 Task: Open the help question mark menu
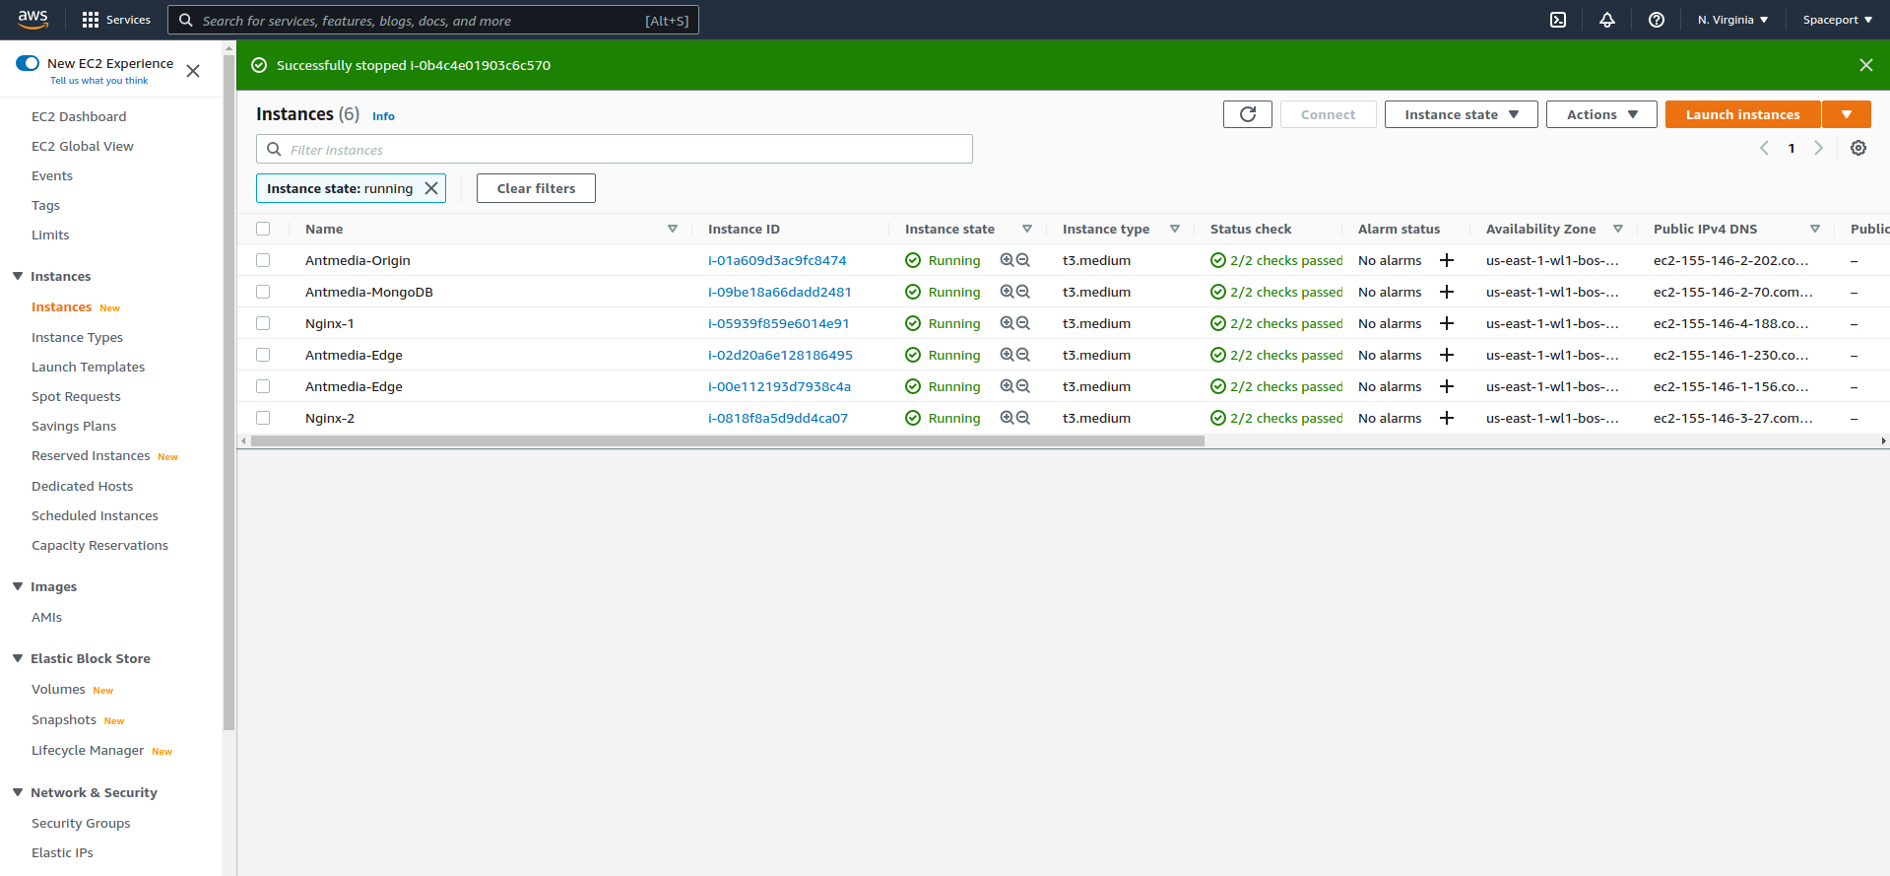click(1657, 20)
